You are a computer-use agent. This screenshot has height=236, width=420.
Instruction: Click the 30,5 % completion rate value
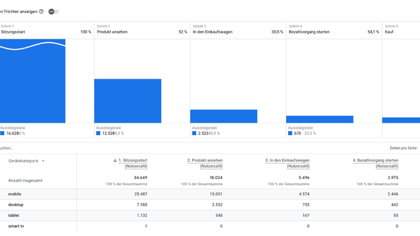tap(277, 32)
